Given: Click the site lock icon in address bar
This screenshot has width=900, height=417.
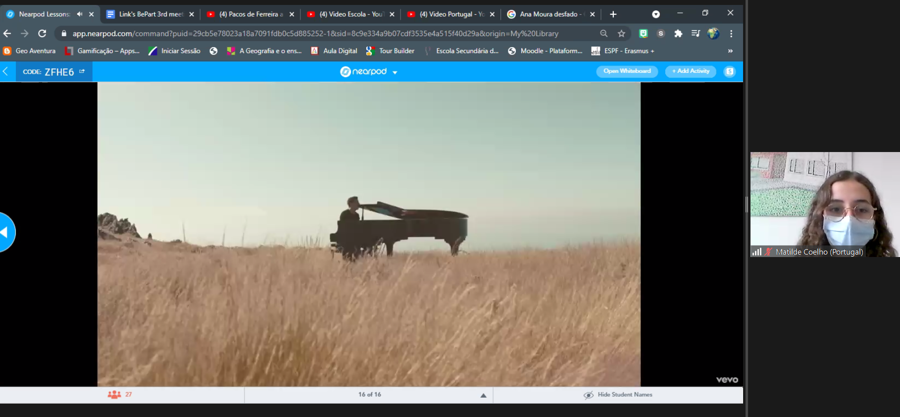Looking at the screenshot, I should pyautogui.click(x=63, y=34).
